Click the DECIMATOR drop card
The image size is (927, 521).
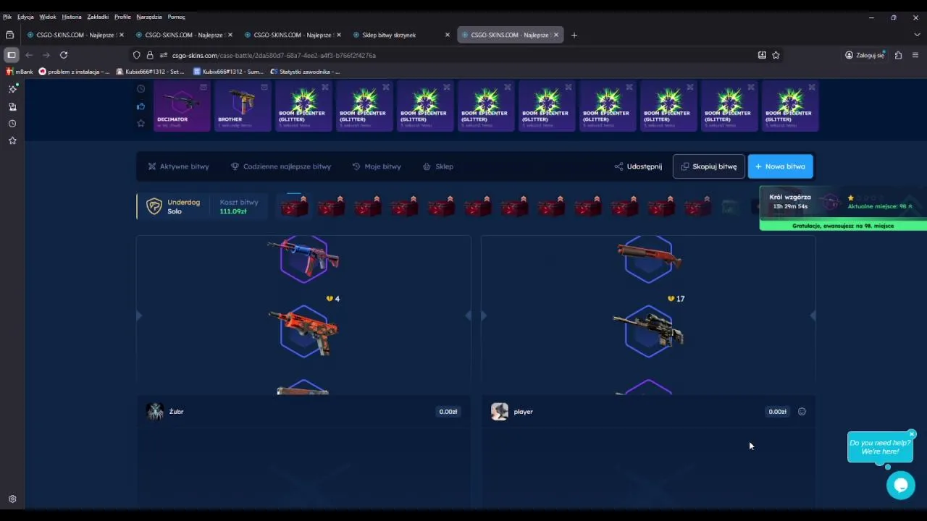click(x=182, y=106)
